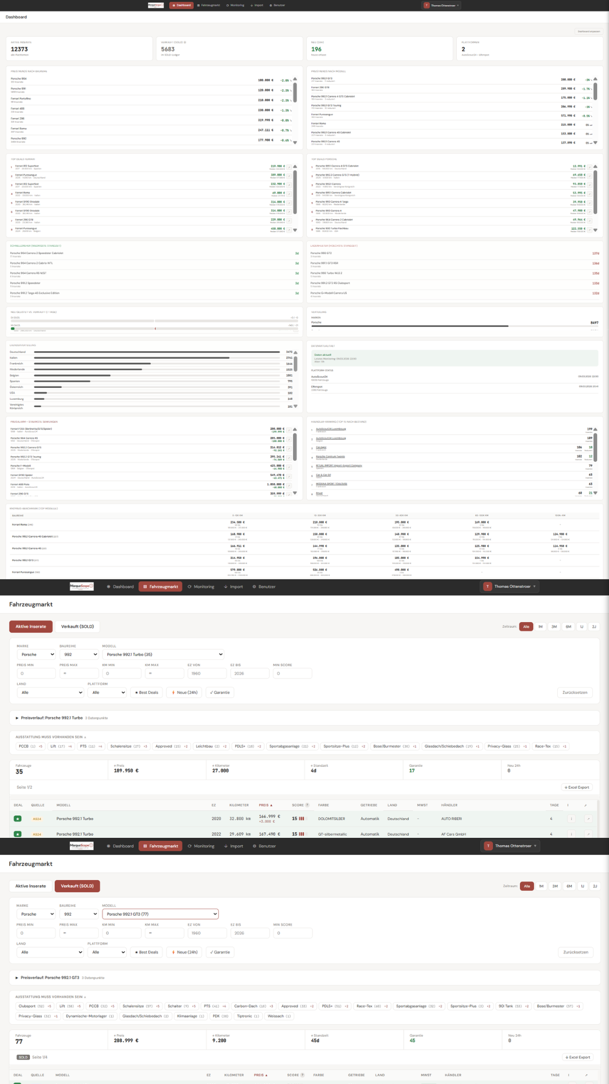Click scroll-up arrow of 'Top Deals Porsche' list
609x1084 pixels.
(x=595, y=167)
